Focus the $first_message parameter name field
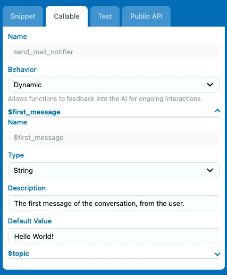227x275 pixels. 114,137
